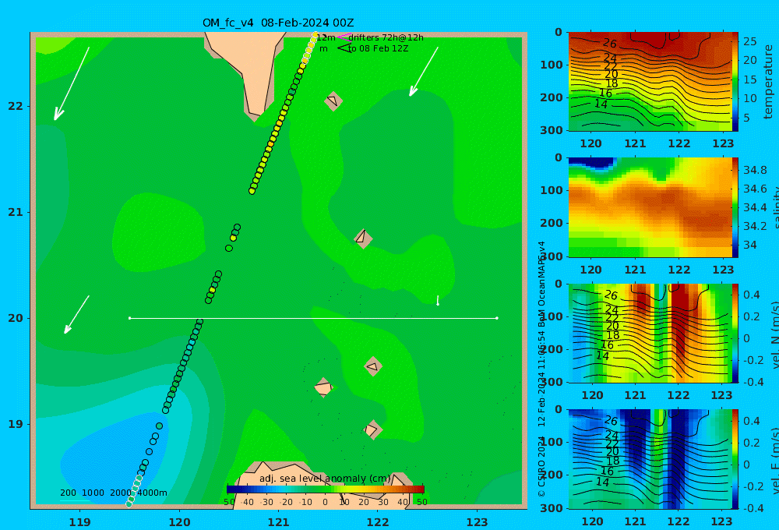Click depth tick '300' on salinity panel

point(552,256)
